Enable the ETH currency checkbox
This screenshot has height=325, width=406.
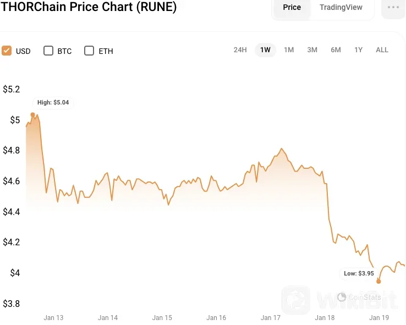coord(89,51)
